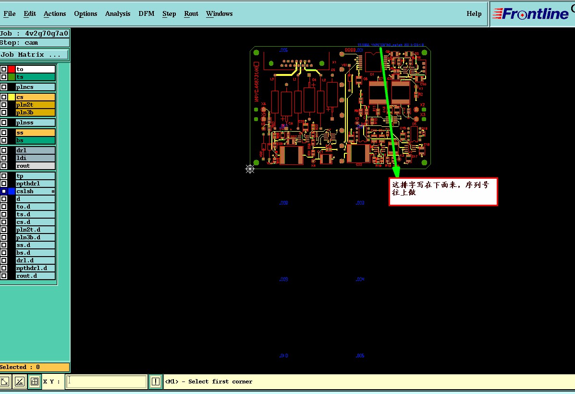Screen dimensions: 575x394
Task: Click the yellow color swatch of layer cs
Action: [12, 97]
